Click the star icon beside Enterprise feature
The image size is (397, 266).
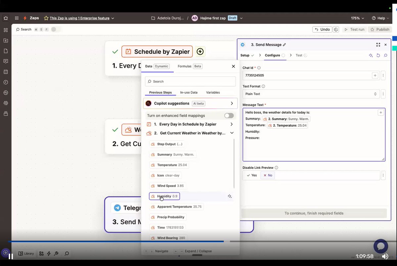46,18
